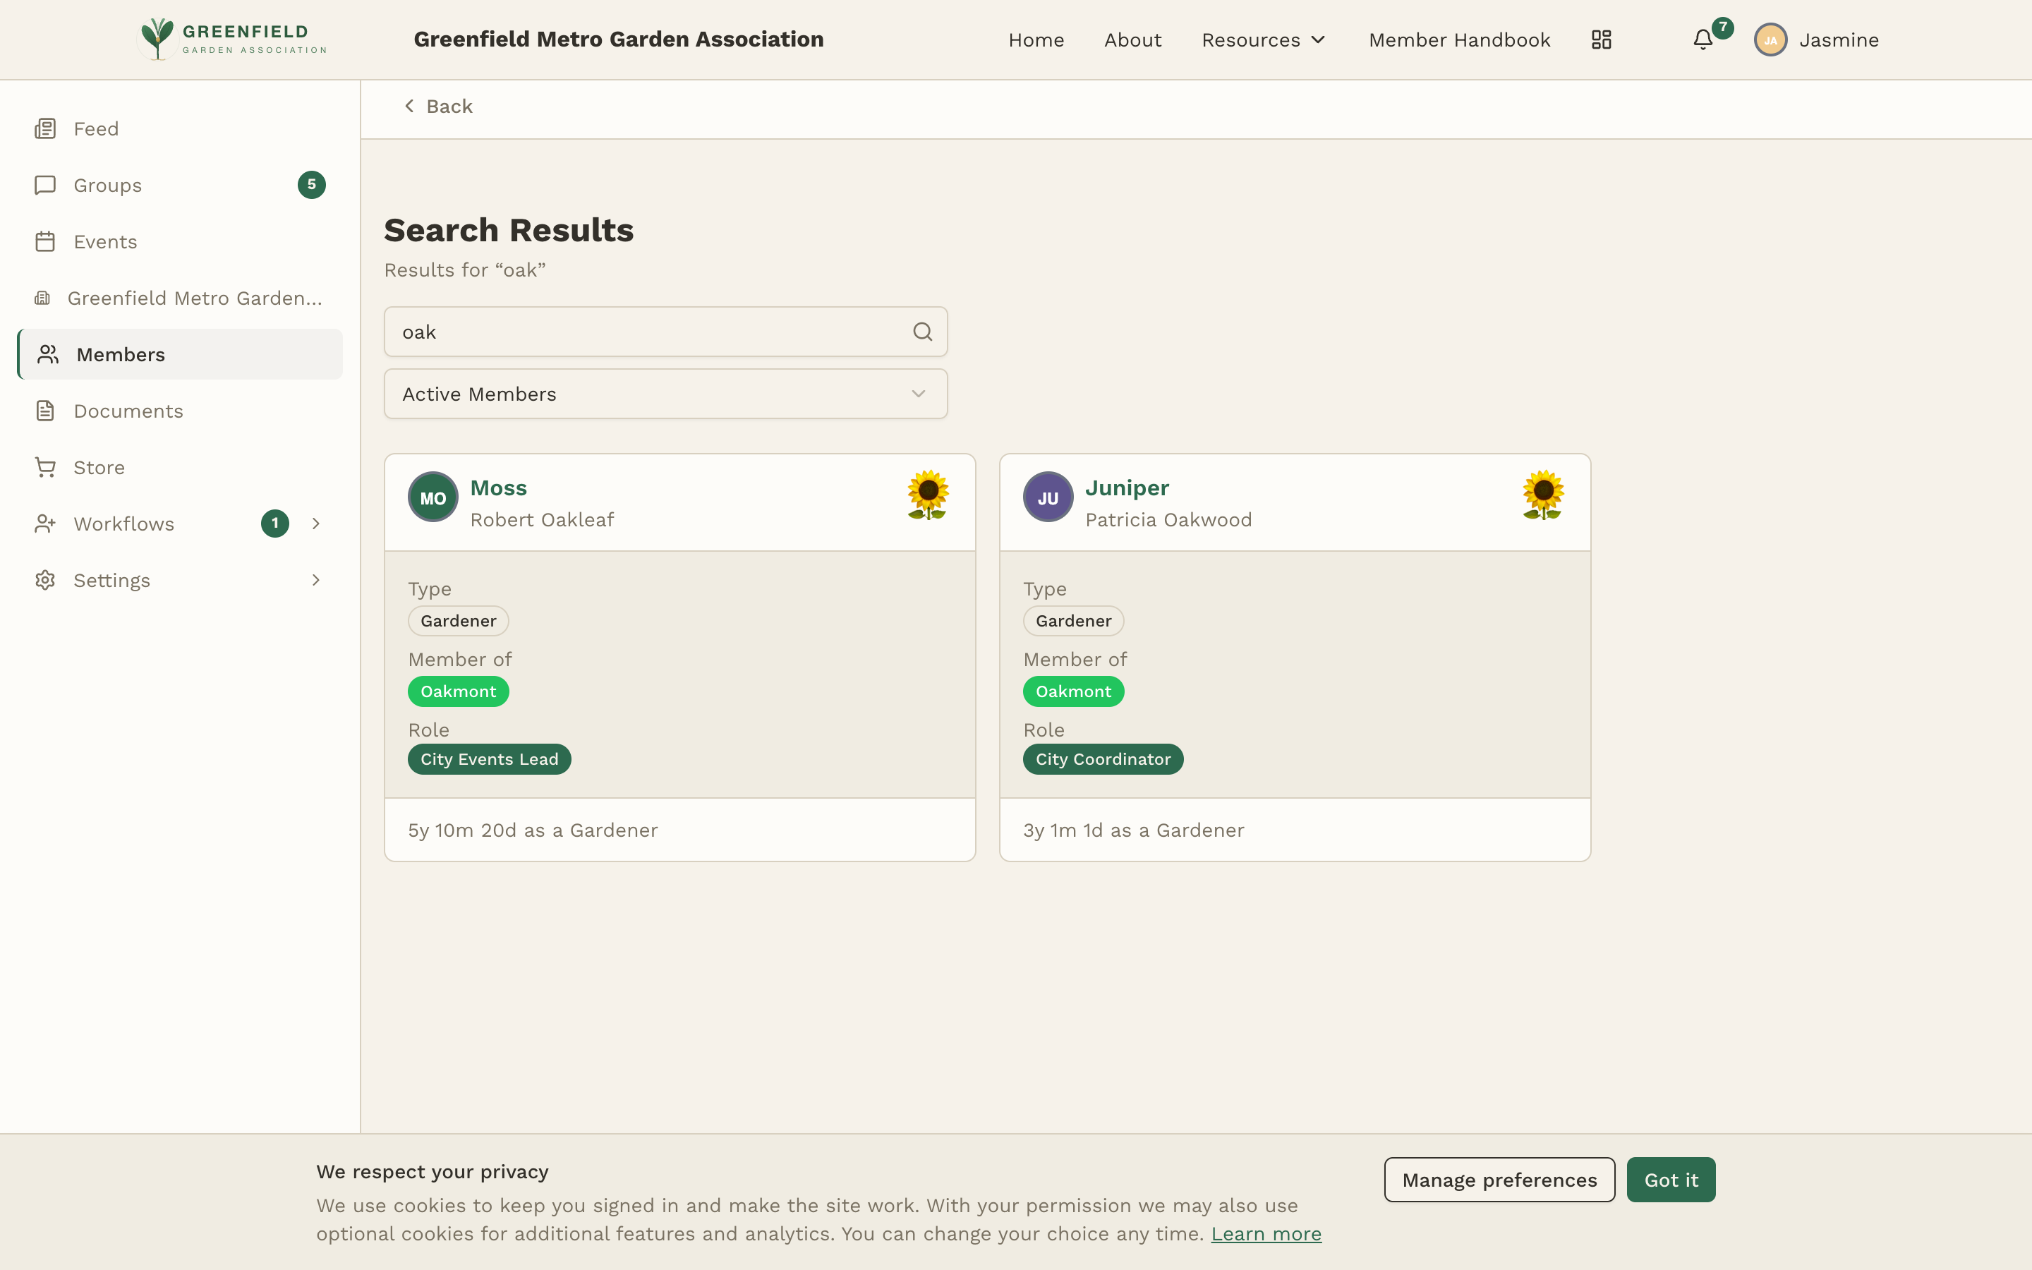
Task: Click the sunflower badge on Moss card
Action: 928,495
